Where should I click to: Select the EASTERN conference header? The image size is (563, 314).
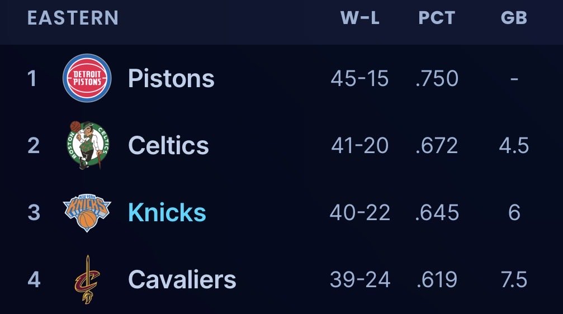pos(73,17)
